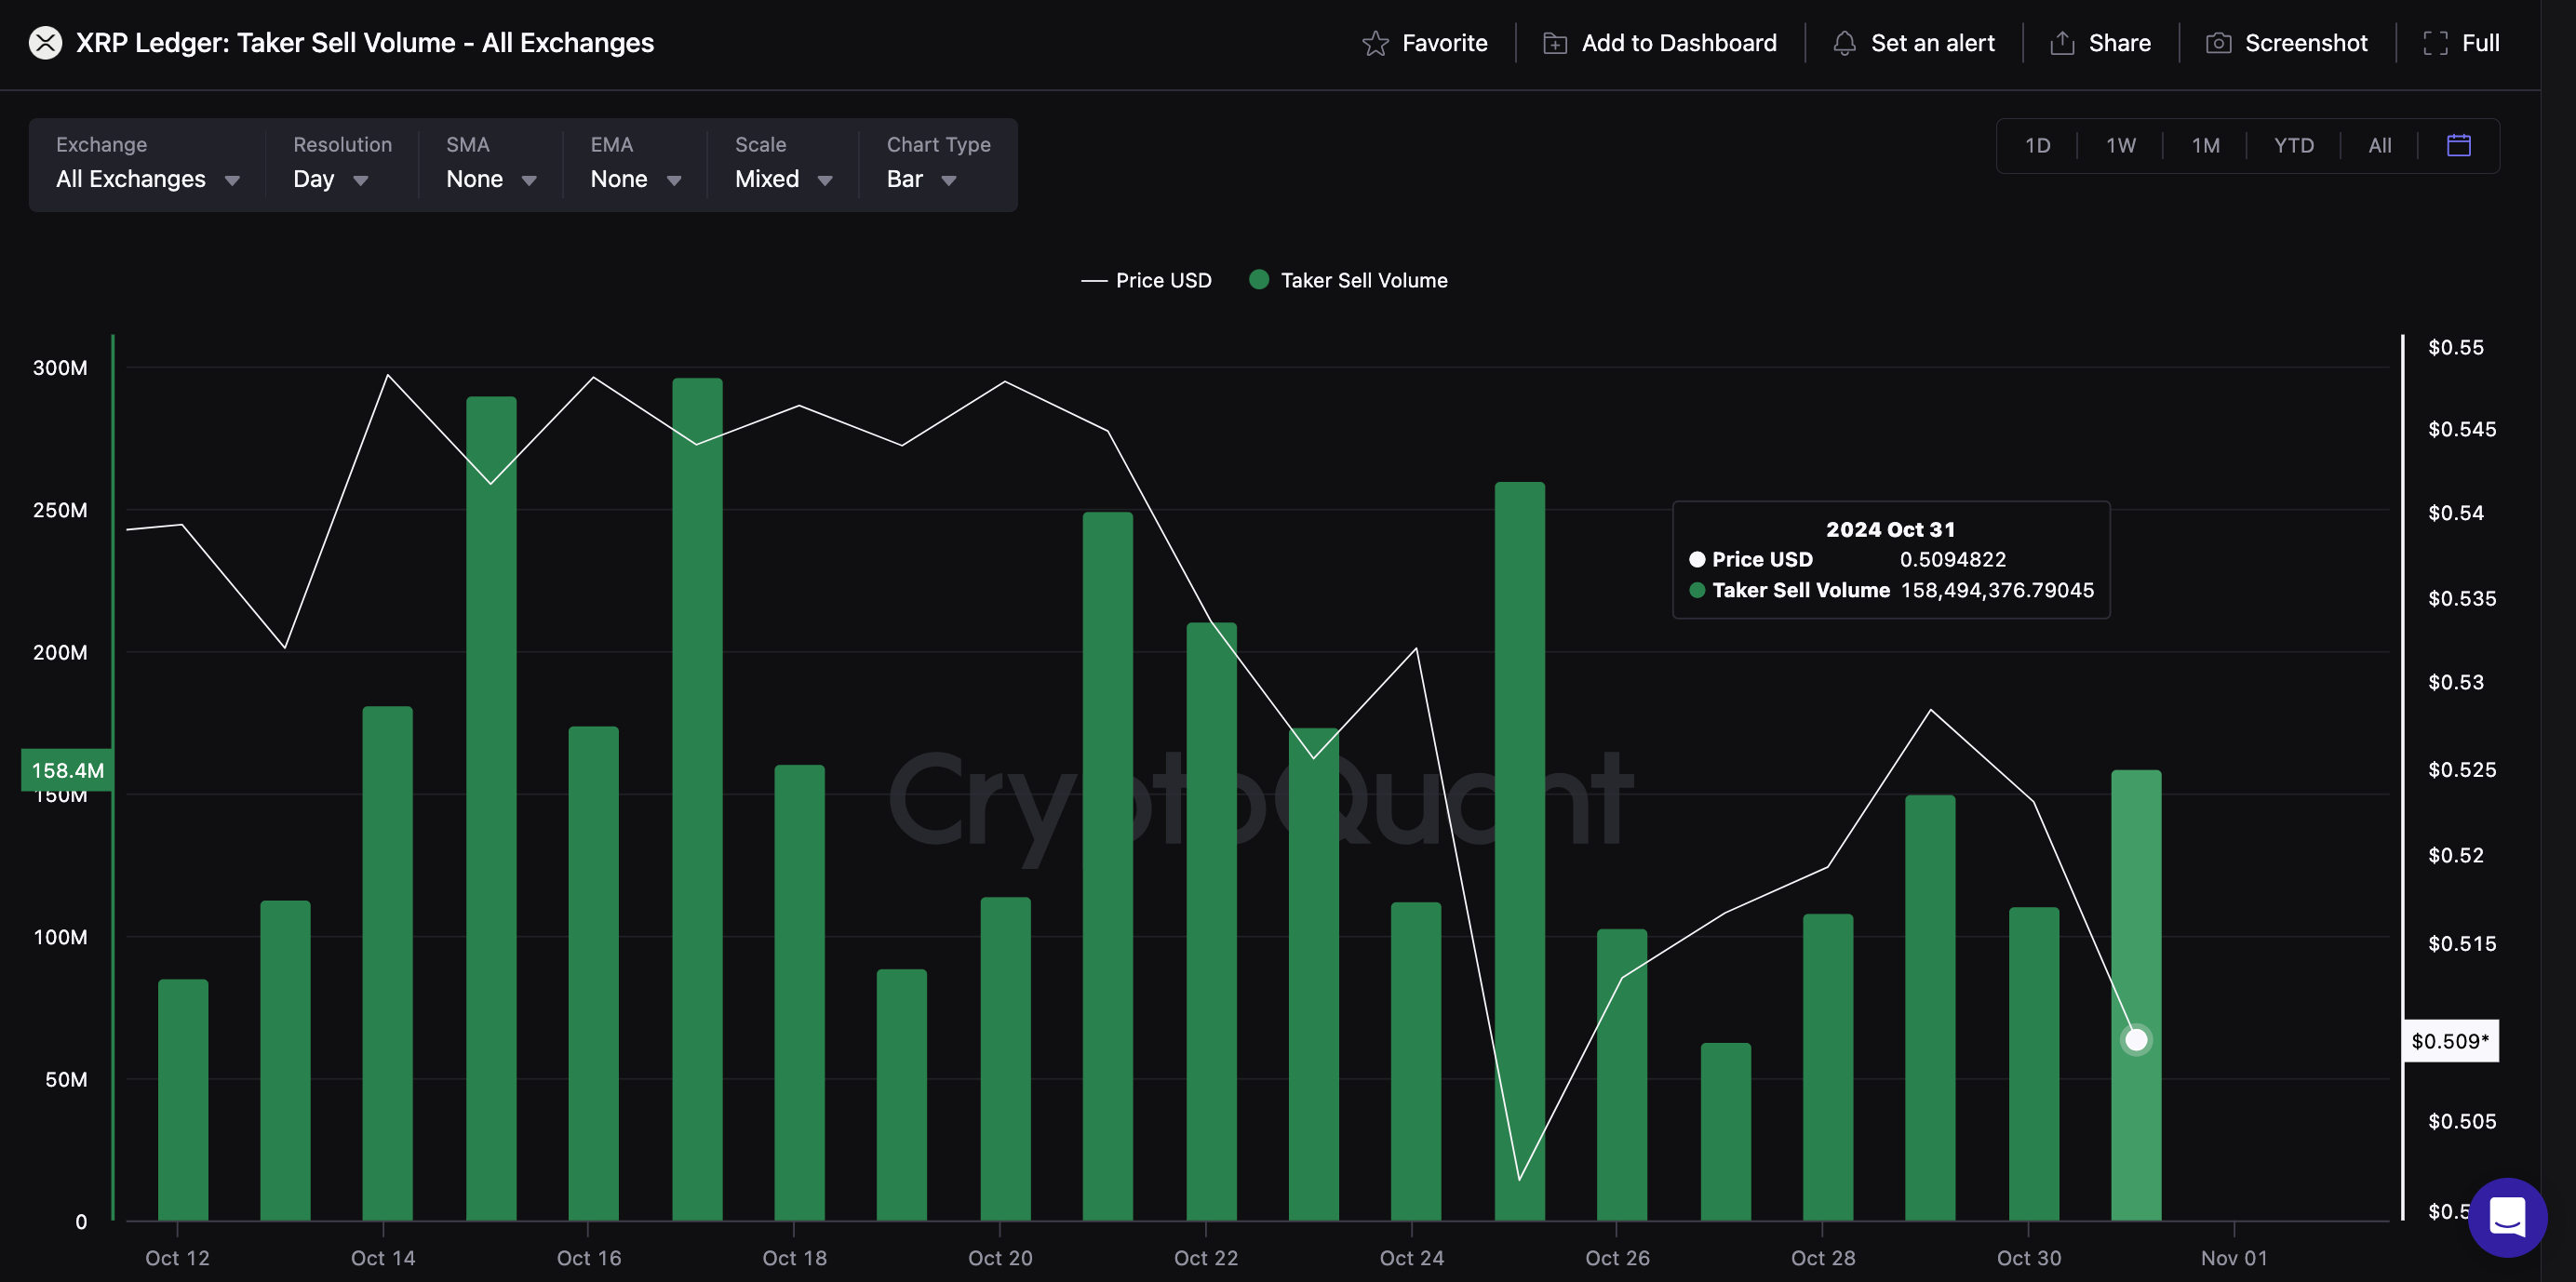Open the Exchange dropdown set to All Exchanges
The width and height of the screenshot is (2576, 1282).
[x=148, y=179]
